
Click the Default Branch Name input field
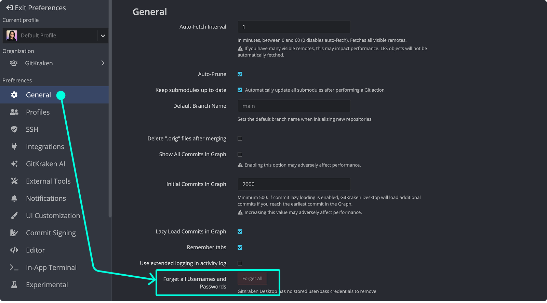point(294,106)
